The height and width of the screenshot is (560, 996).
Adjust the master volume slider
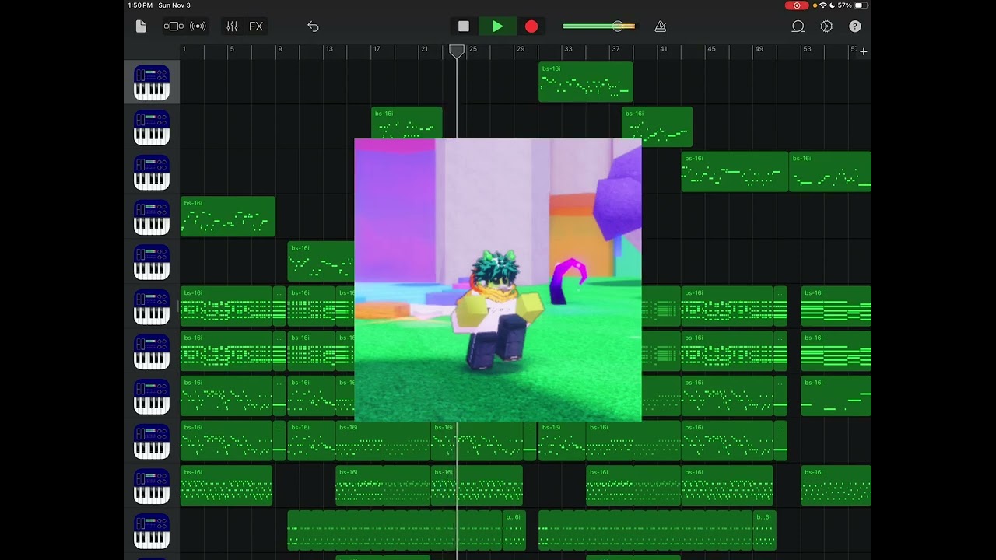[599, 26]
